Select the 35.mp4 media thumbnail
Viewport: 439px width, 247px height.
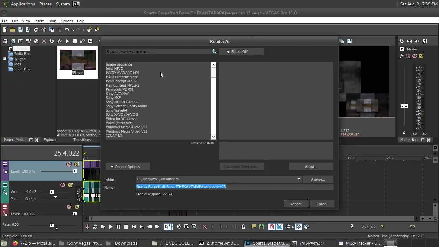click(78, 62)
